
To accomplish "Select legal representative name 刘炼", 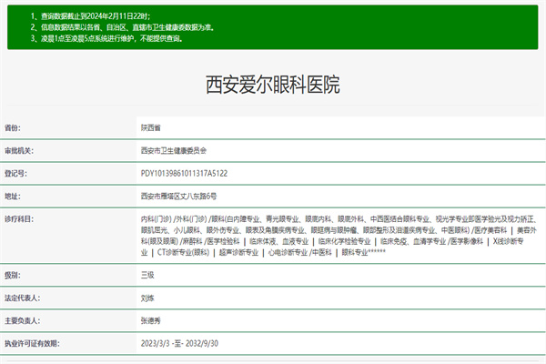I will 147,298.
